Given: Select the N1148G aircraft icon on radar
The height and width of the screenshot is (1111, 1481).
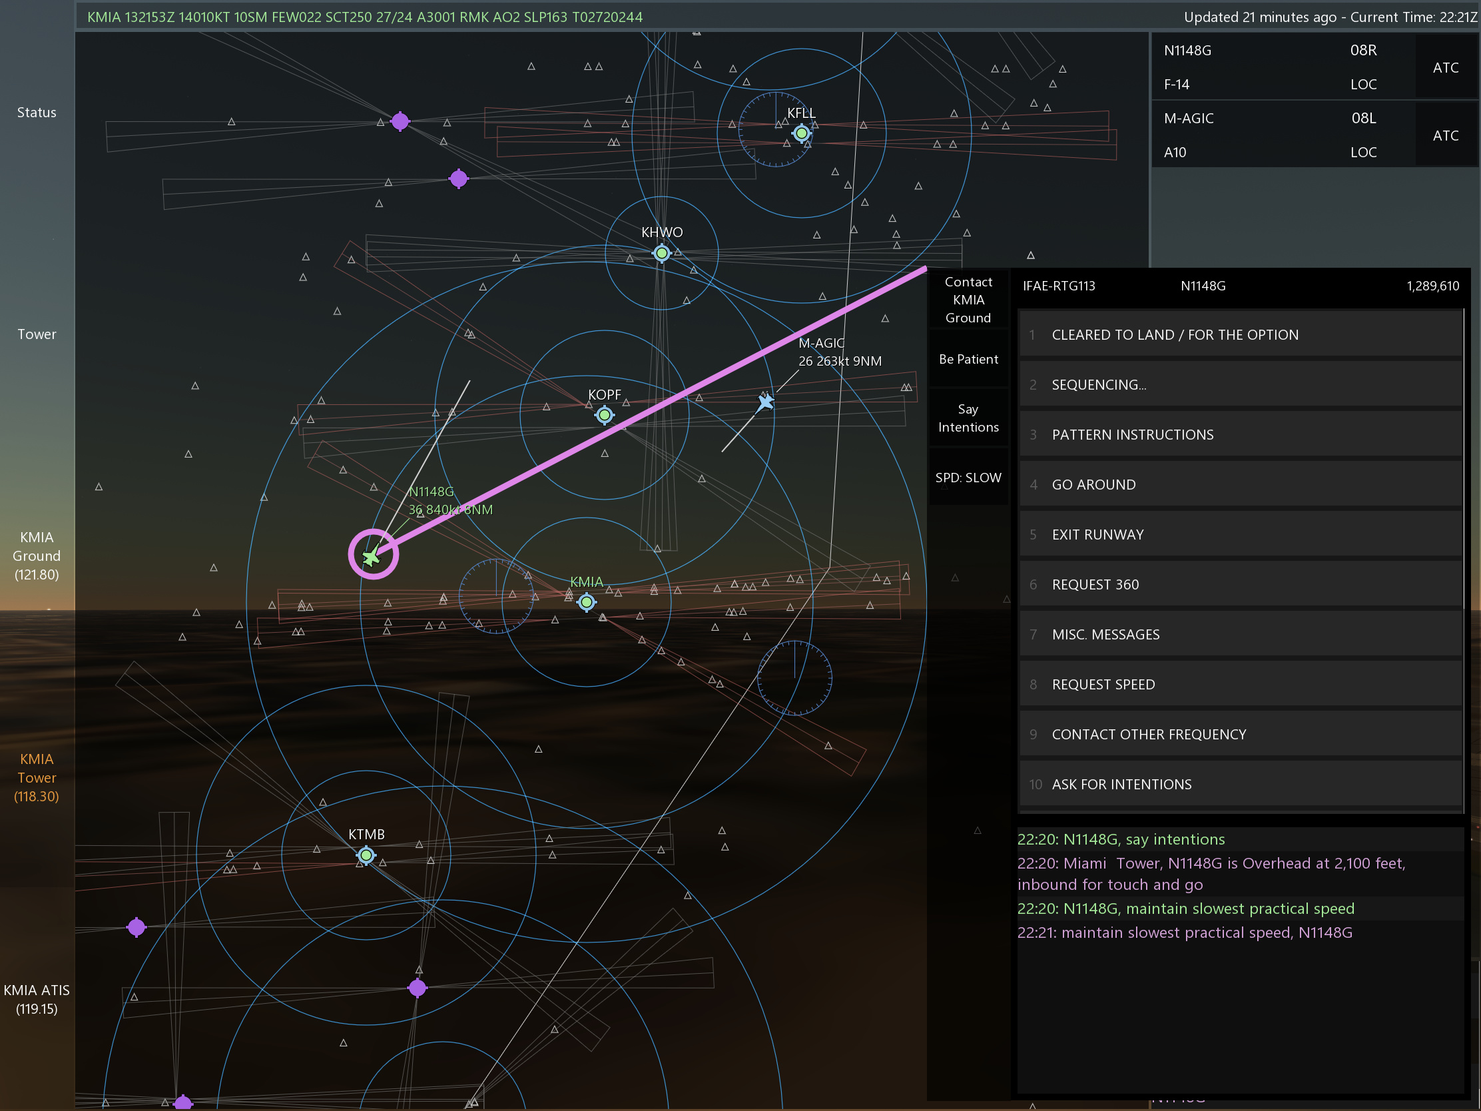Looking at the screenshot, I should coord(371,557).
